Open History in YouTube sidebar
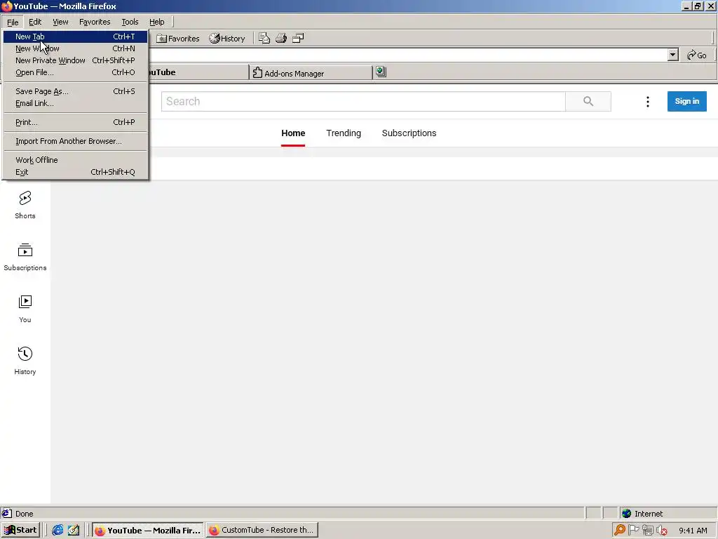This screenshot has height=539, width=718. [25, 361]
